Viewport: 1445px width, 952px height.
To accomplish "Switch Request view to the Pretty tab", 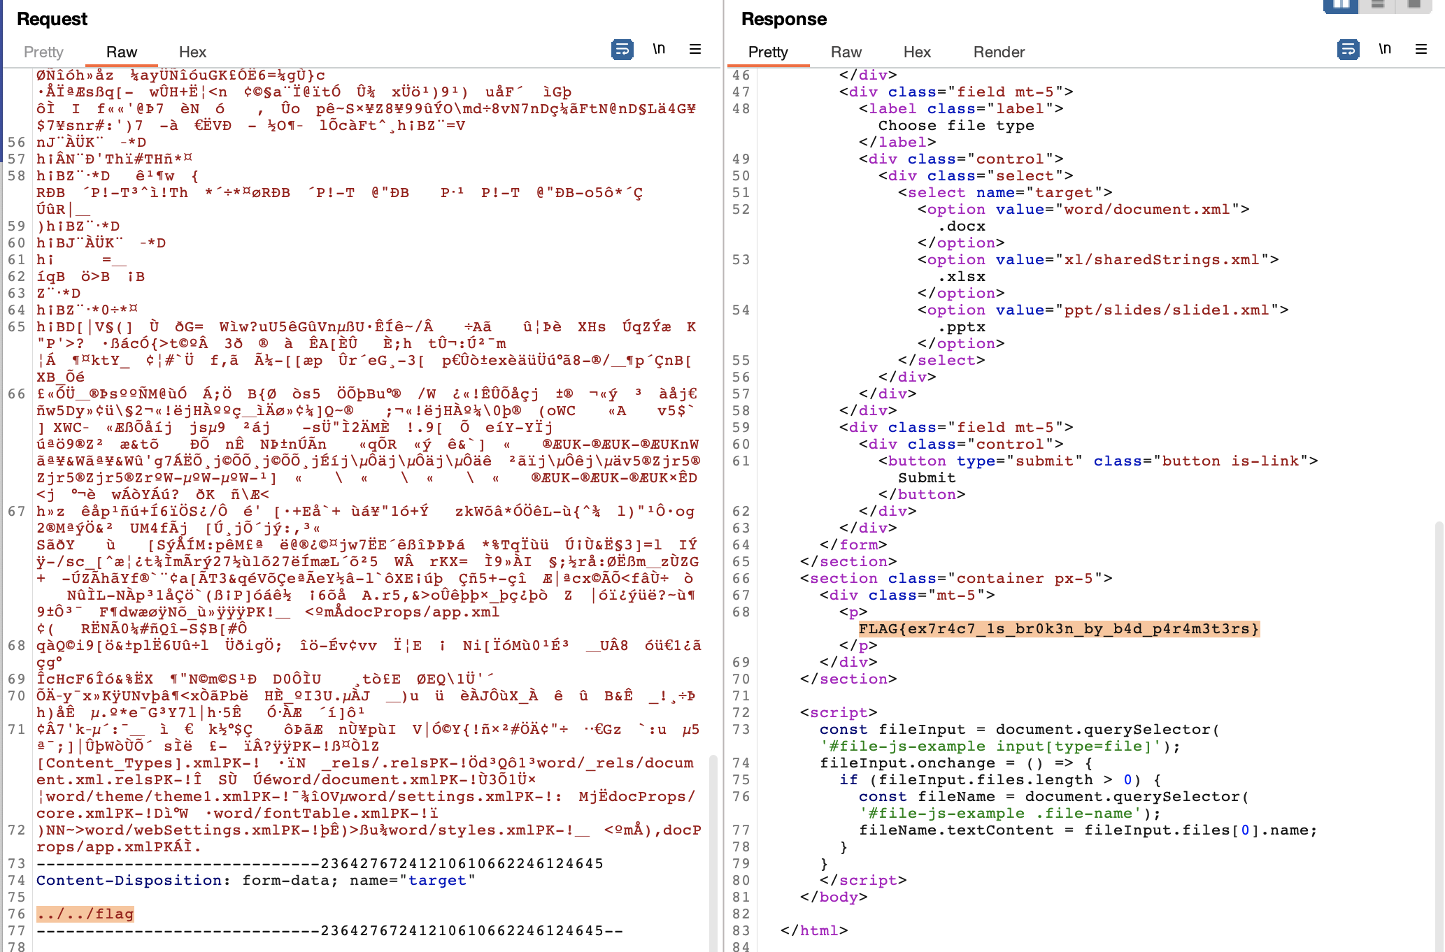I will (x=43, y=52).
